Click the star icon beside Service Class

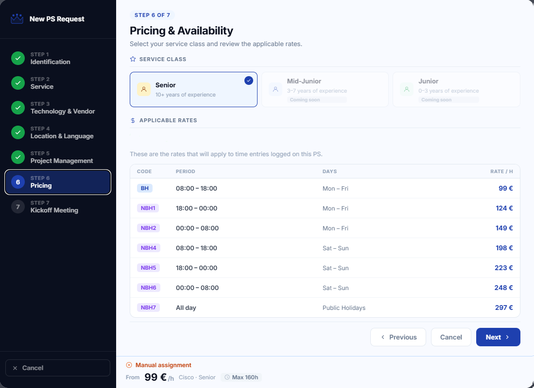(x=133, y=59)
